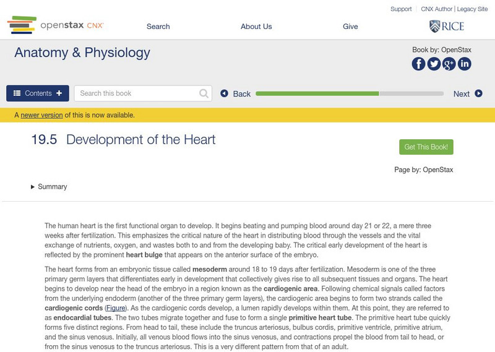
Task: Click the Twitter share icon
Action: point(434,64)
